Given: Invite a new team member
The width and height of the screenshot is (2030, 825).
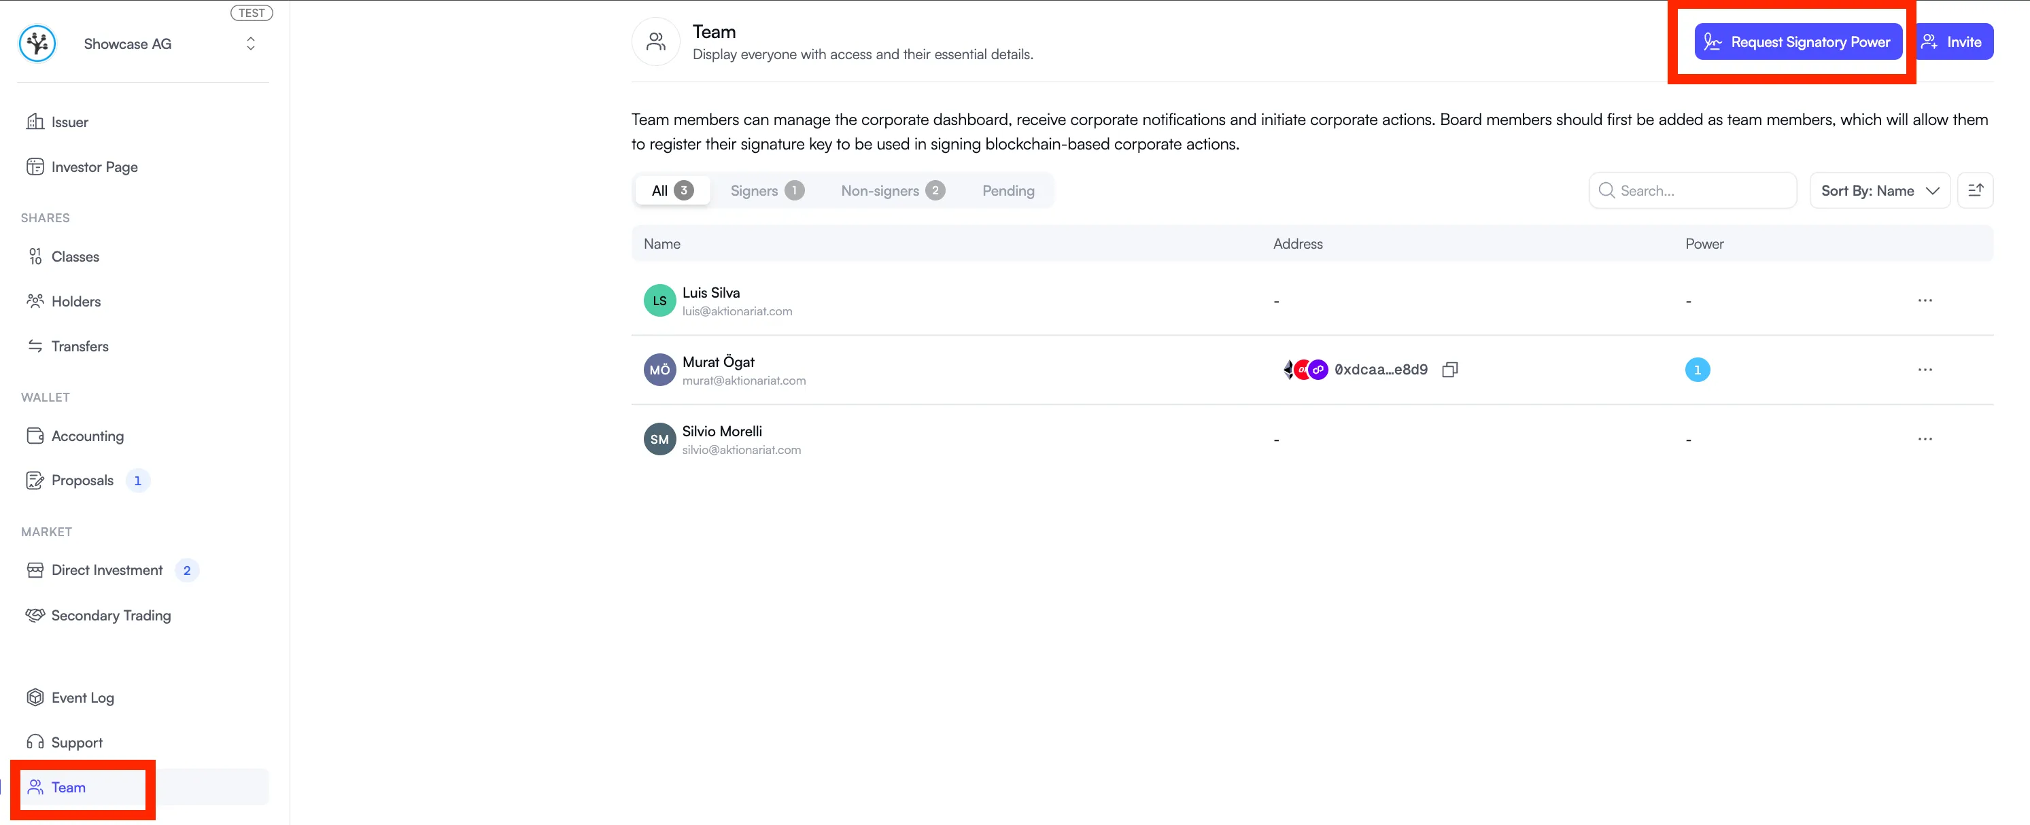Looking at the screenshot, I should [x=1954, y=41].
